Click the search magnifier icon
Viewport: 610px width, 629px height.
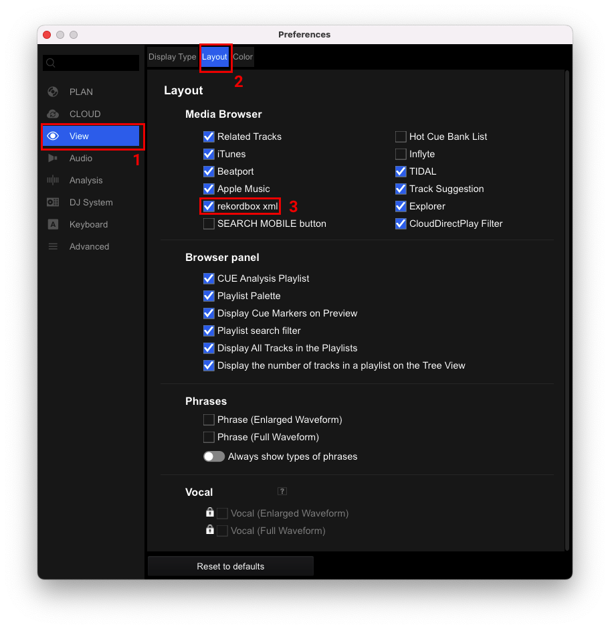point(51,63)
